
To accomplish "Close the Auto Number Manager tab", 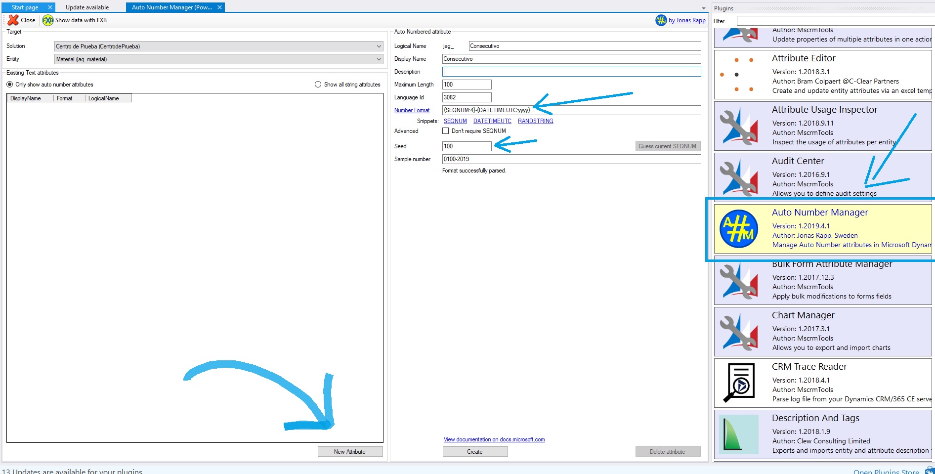I will point(219,7).
